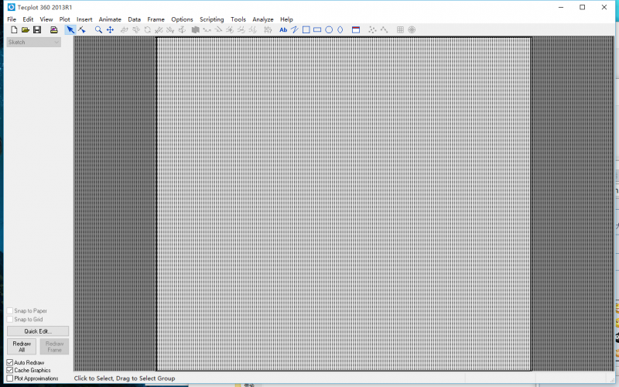Select the Zoom magnifier tool

tap(99, 29)
